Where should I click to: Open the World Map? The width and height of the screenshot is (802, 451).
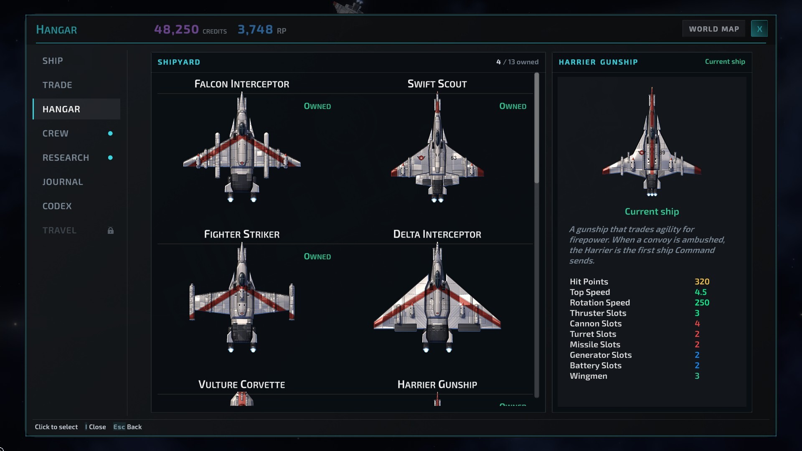pos(713,29)
